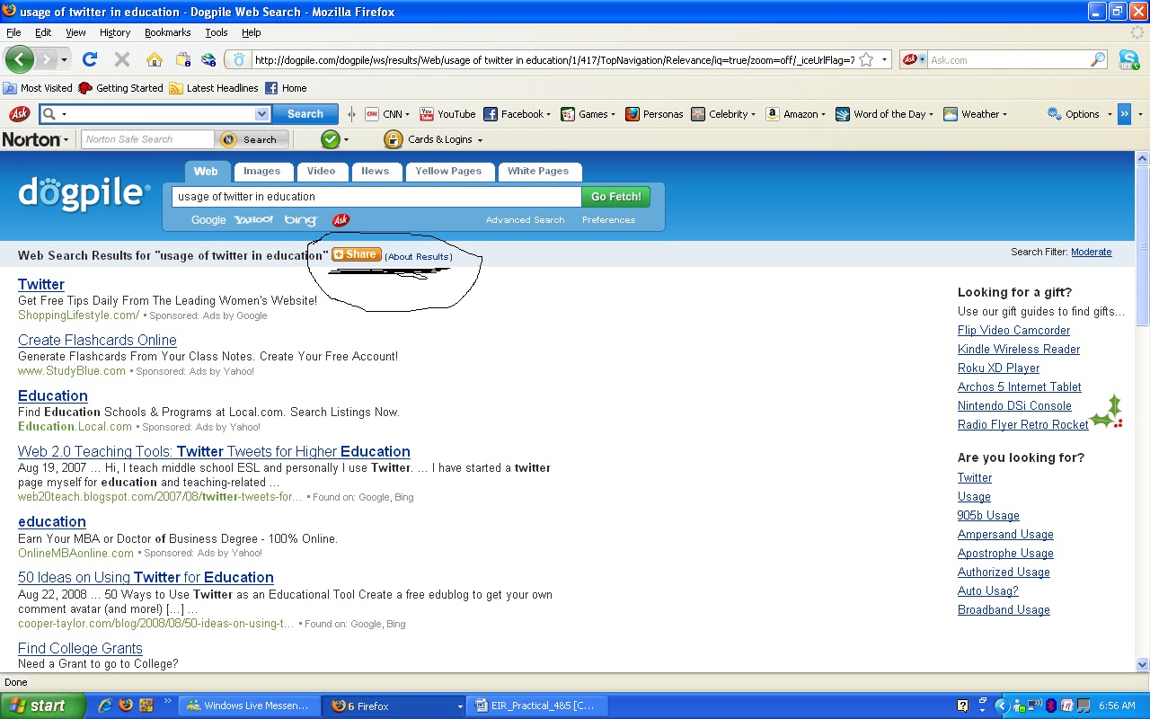The height and width of the screenshot is (719, 1150).
Task: Click the Skype icon beside the search box
Action: (1129, 60)
